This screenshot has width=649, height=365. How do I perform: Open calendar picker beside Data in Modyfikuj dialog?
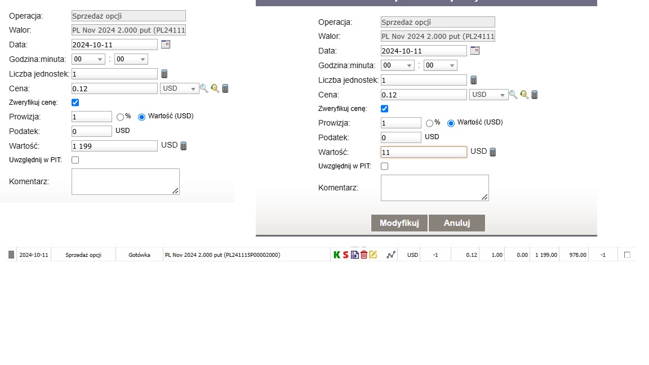[x=474, y=51]
